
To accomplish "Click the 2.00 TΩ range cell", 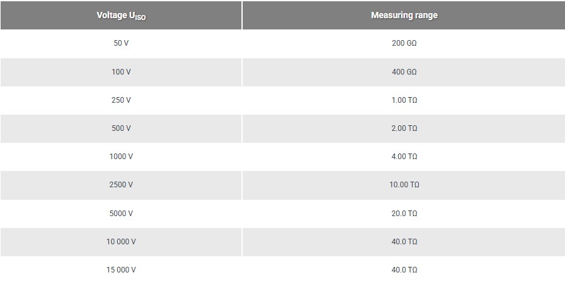I will click(404, 128).
